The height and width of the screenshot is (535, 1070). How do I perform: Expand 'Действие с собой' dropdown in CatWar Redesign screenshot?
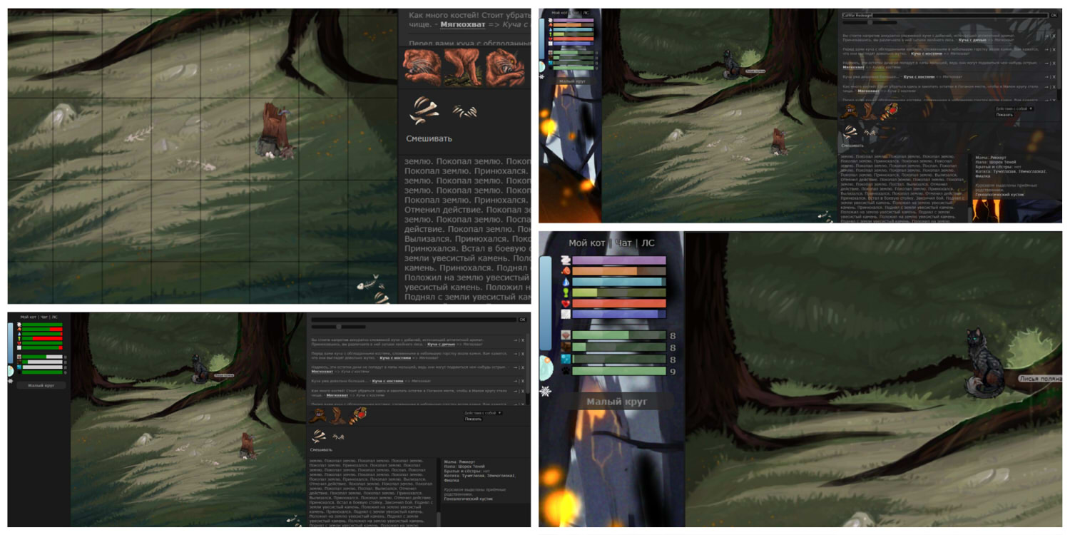point(1014,108)
